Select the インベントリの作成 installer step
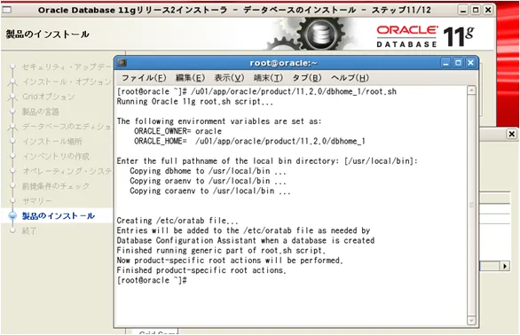520x335 pixels. [56, 156]
